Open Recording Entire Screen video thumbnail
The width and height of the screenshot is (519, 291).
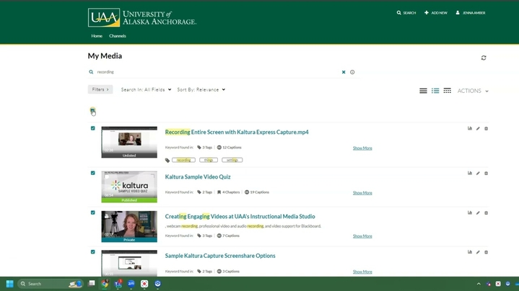[129, 142]
